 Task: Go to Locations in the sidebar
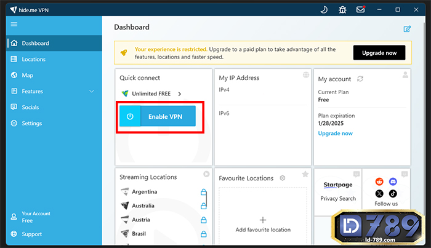[54, 59]
